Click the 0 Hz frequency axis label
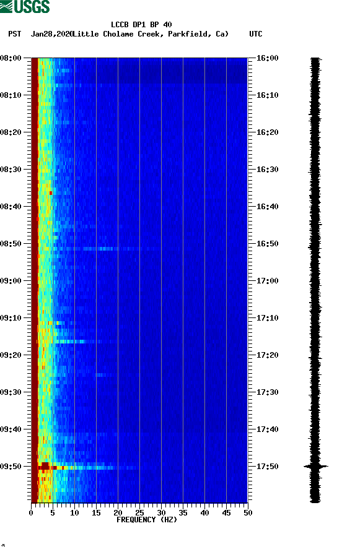The width and height of the screenshot is (342, 552). 31,513
